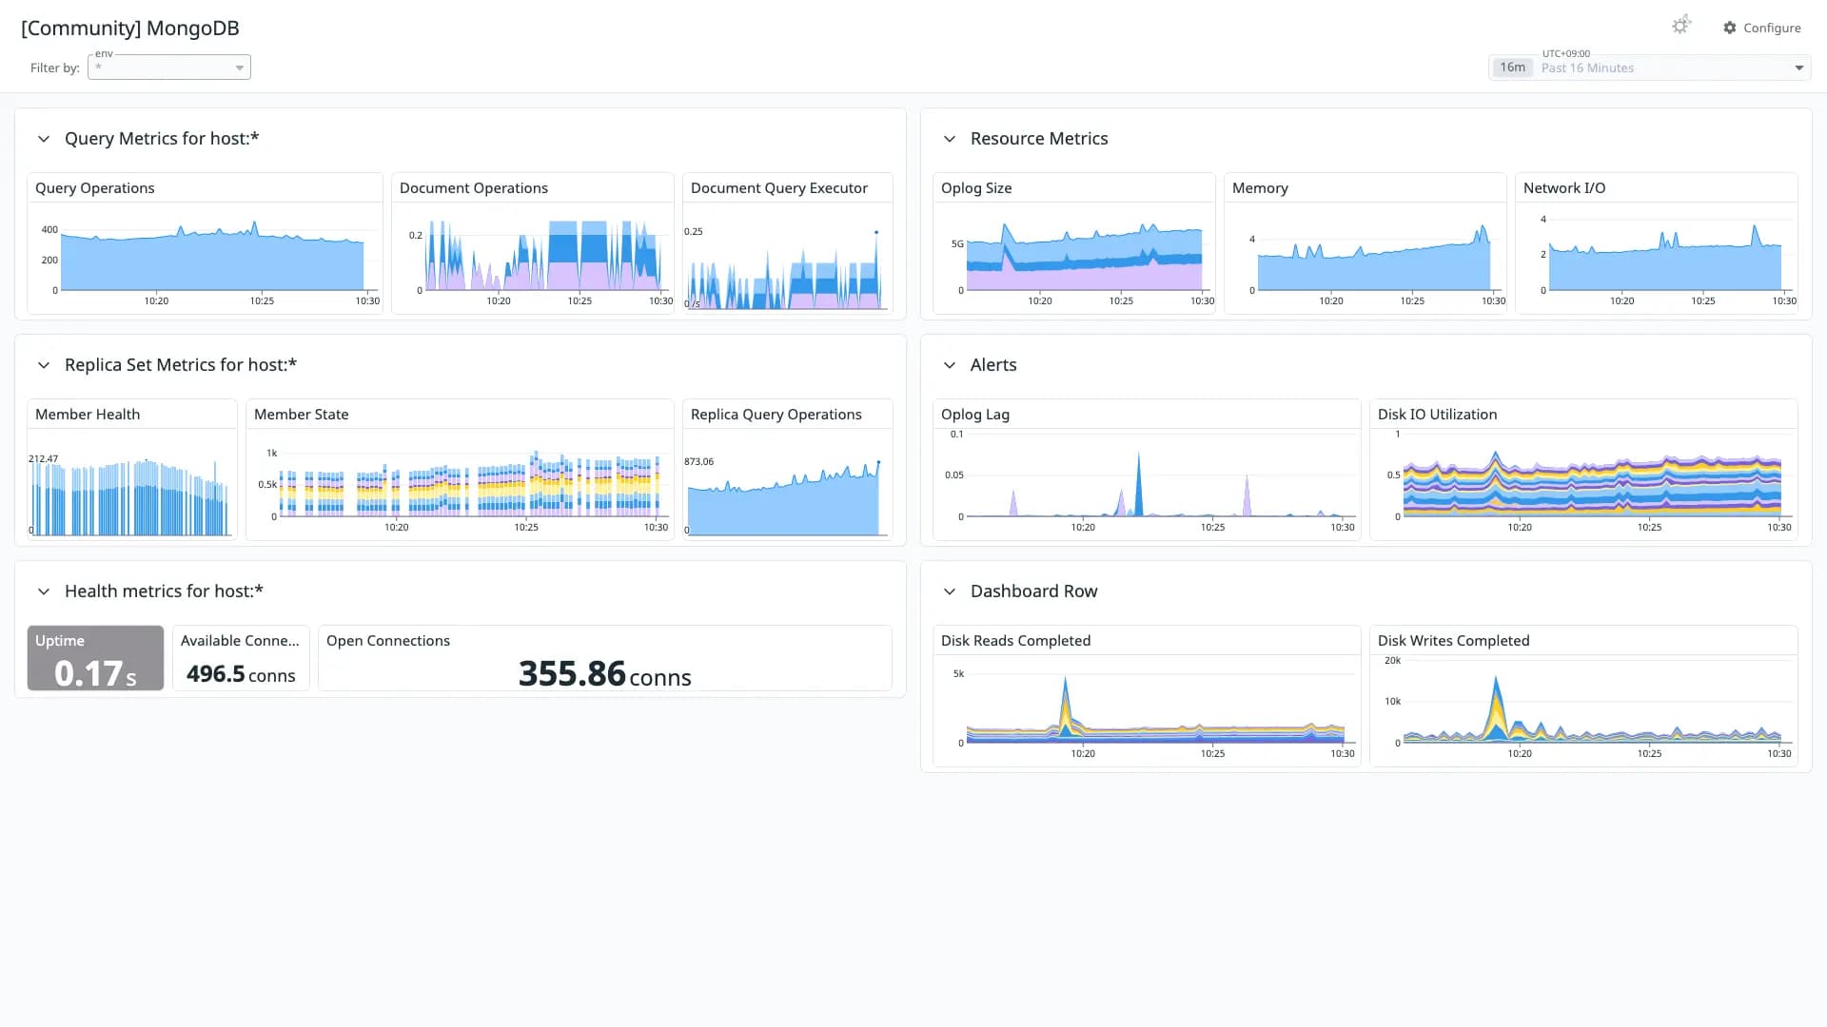Click the Replica Set Metrics heading text

coord(181,365)
